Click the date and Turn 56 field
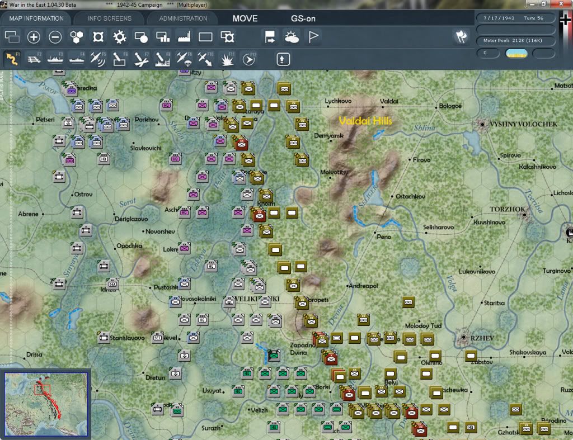 (515, 18)
